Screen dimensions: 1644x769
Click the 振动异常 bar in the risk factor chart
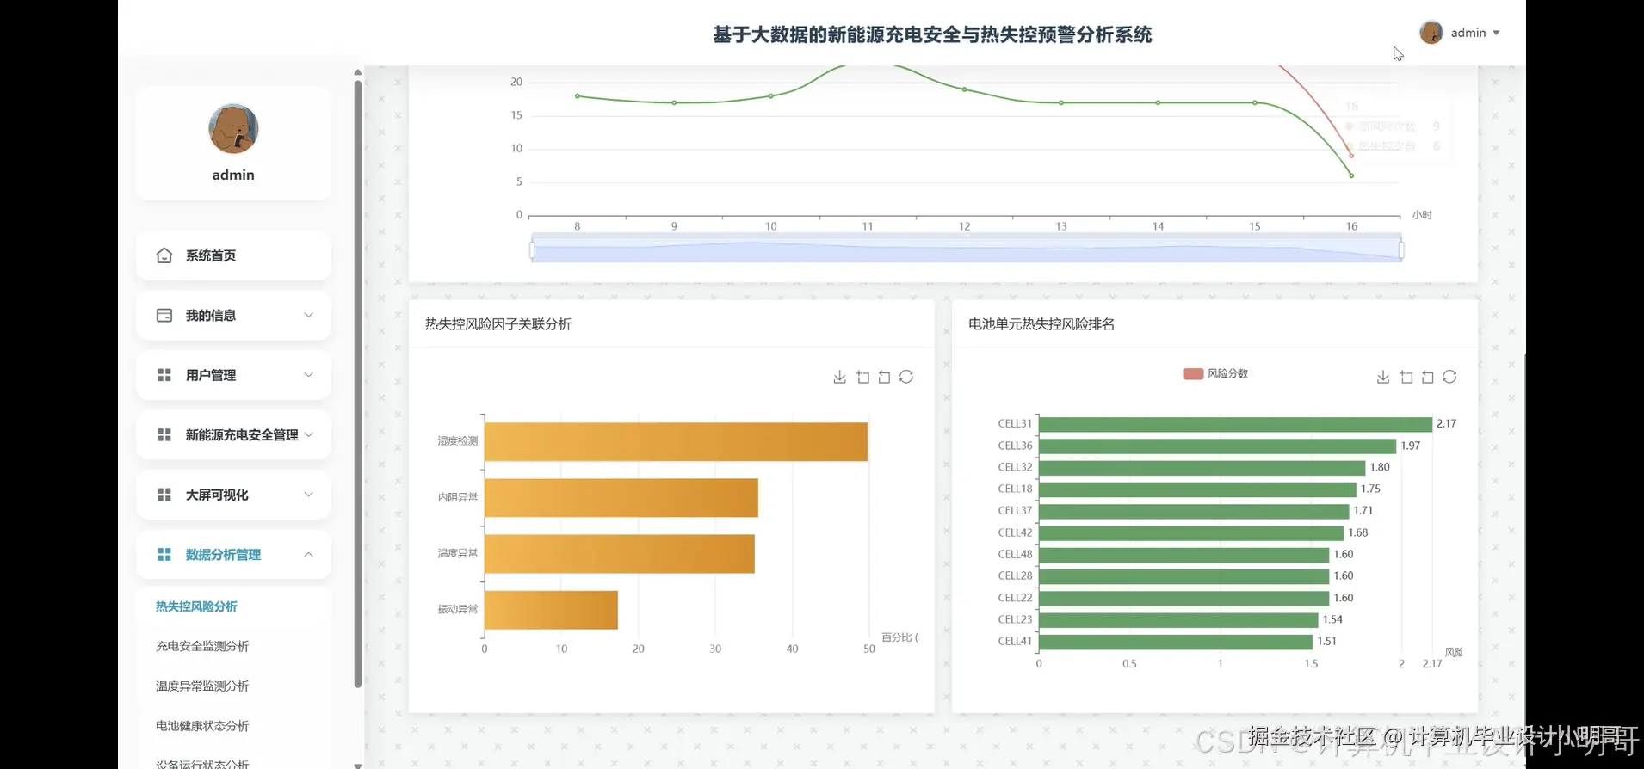(x=551, y=609)
